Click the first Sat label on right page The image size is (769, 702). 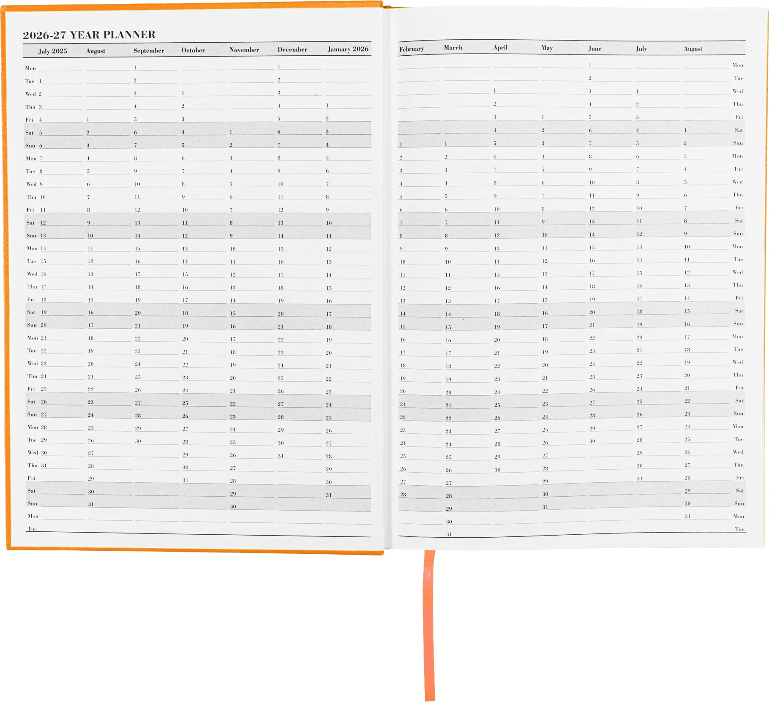739,130
